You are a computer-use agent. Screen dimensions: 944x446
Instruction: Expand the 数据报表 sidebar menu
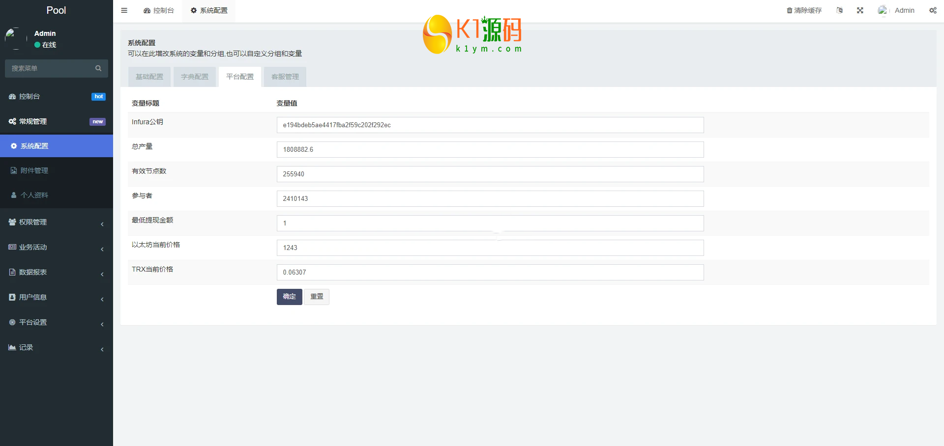click(57, 273)
